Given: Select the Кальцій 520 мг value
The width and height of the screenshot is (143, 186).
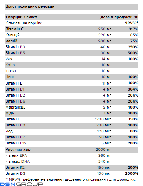Looking at the screenshot, I should pos(105,35).
